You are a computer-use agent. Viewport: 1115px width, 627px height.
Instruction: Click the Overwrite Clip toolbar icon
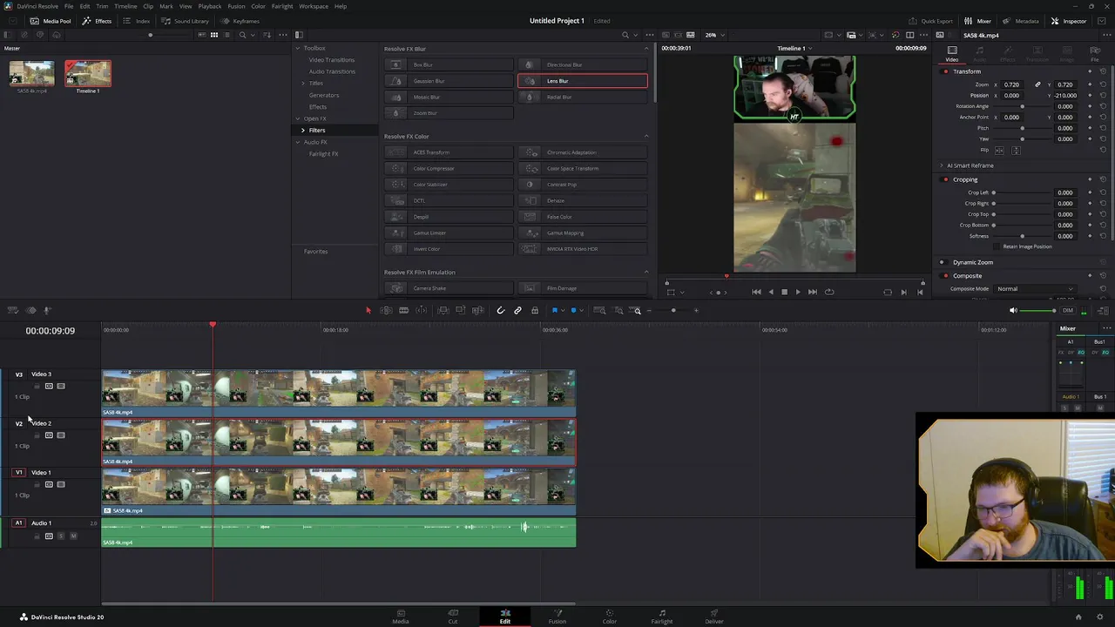[x=461, y=310]
